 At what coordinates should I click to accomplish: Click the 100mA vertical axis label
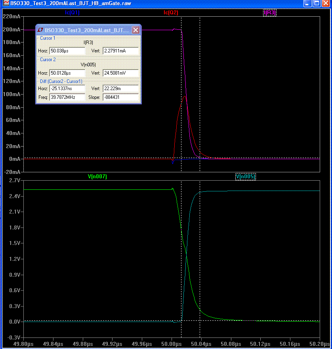11,94
